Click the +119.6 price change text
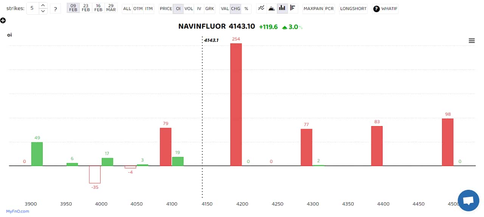The image size is (484, 217). (268, 27)
